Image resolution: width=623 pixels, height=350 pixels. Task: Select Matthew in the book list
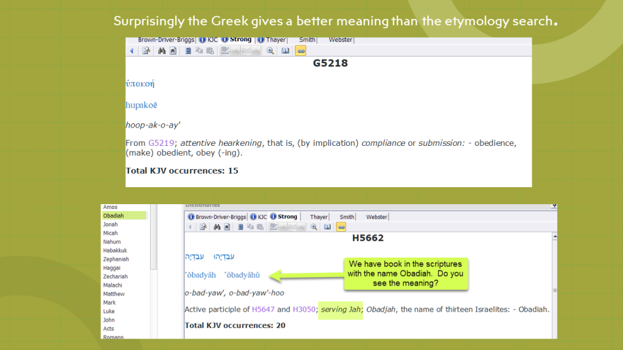point(114,294)
